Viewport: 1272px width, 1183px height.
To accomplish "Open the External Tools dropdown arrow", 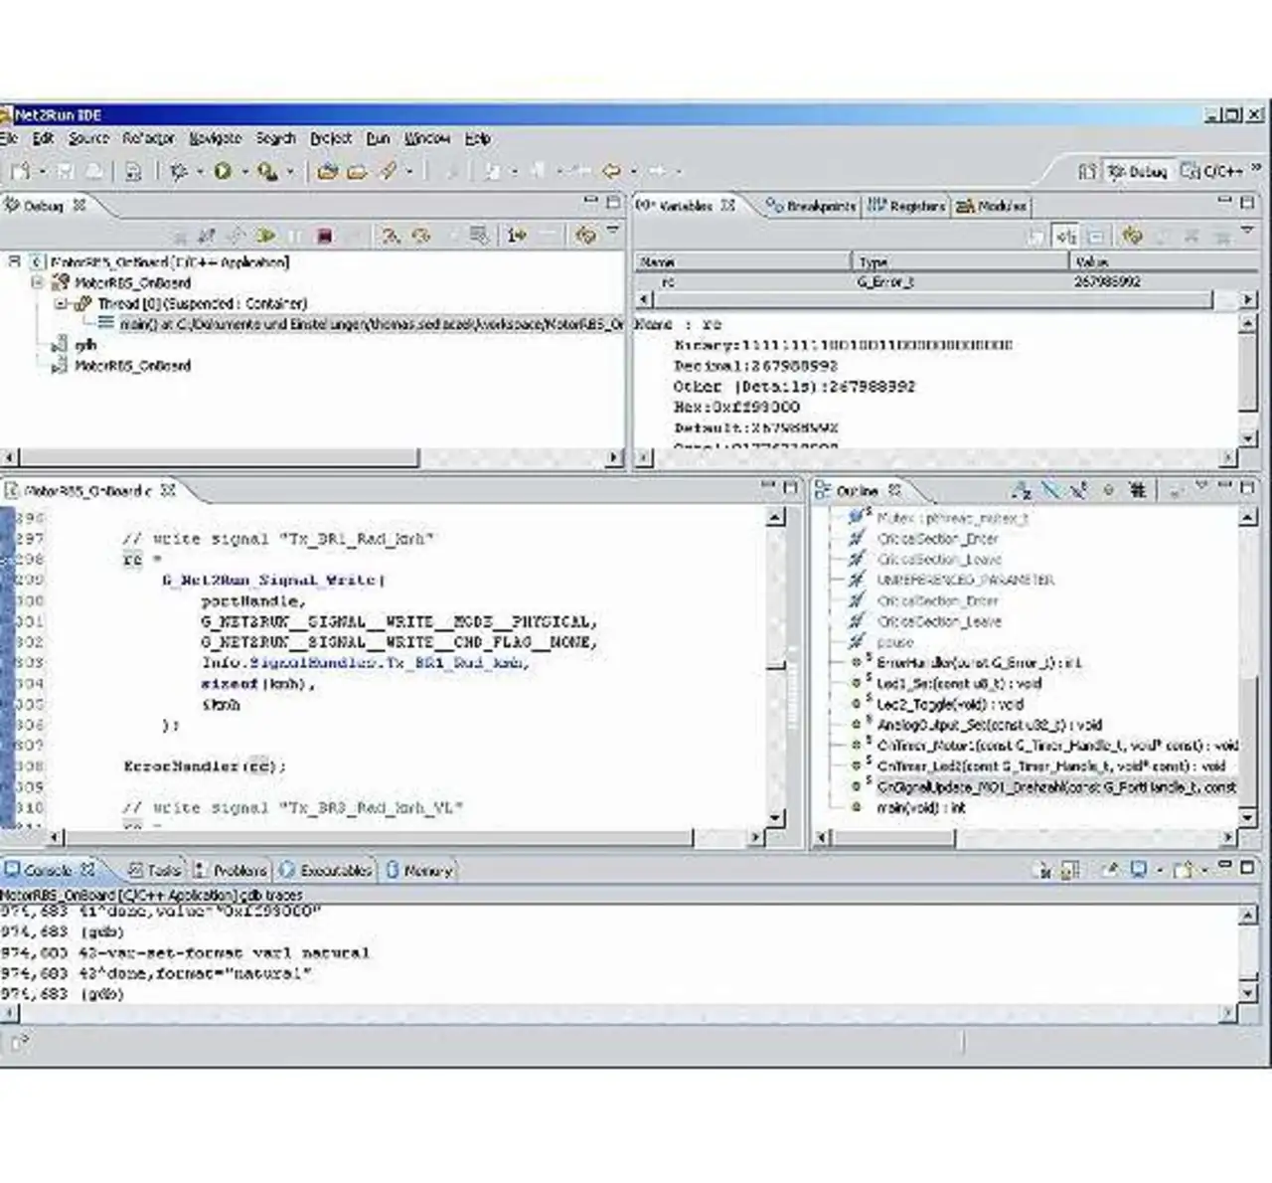I will point(290,172).
